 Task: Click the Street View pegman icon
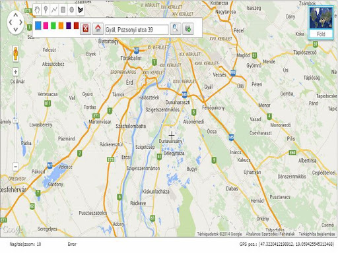pos(15,53)
